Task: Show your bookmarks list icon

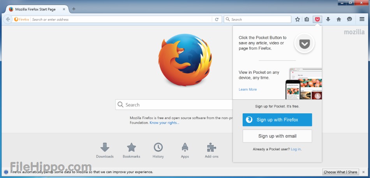Action: tap(307, 19)
